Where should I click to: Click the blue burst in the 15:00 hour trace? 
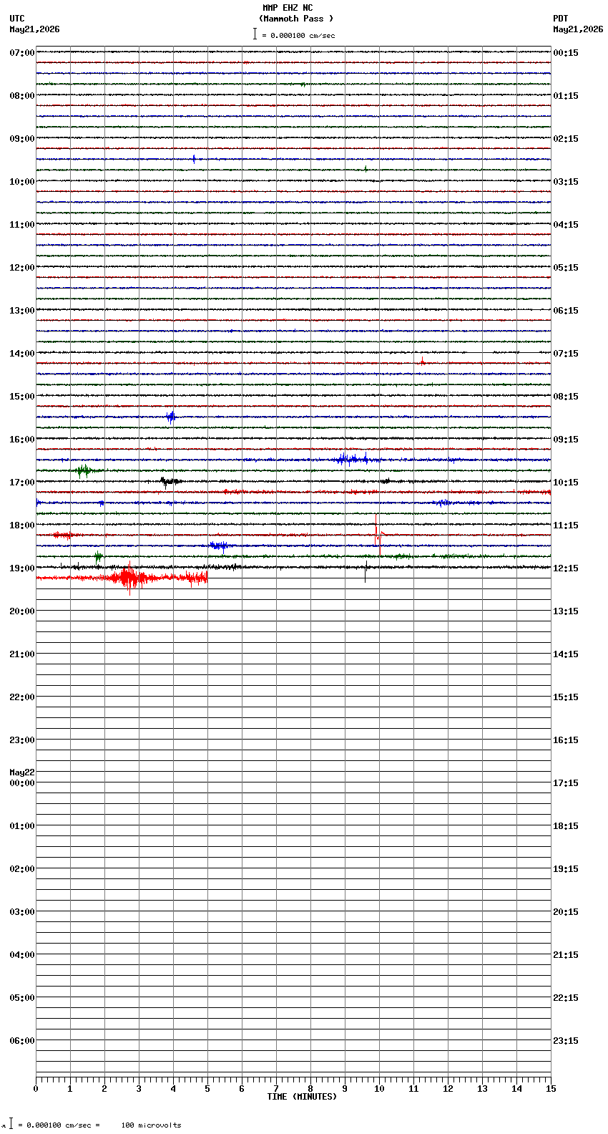click(170, 417)
